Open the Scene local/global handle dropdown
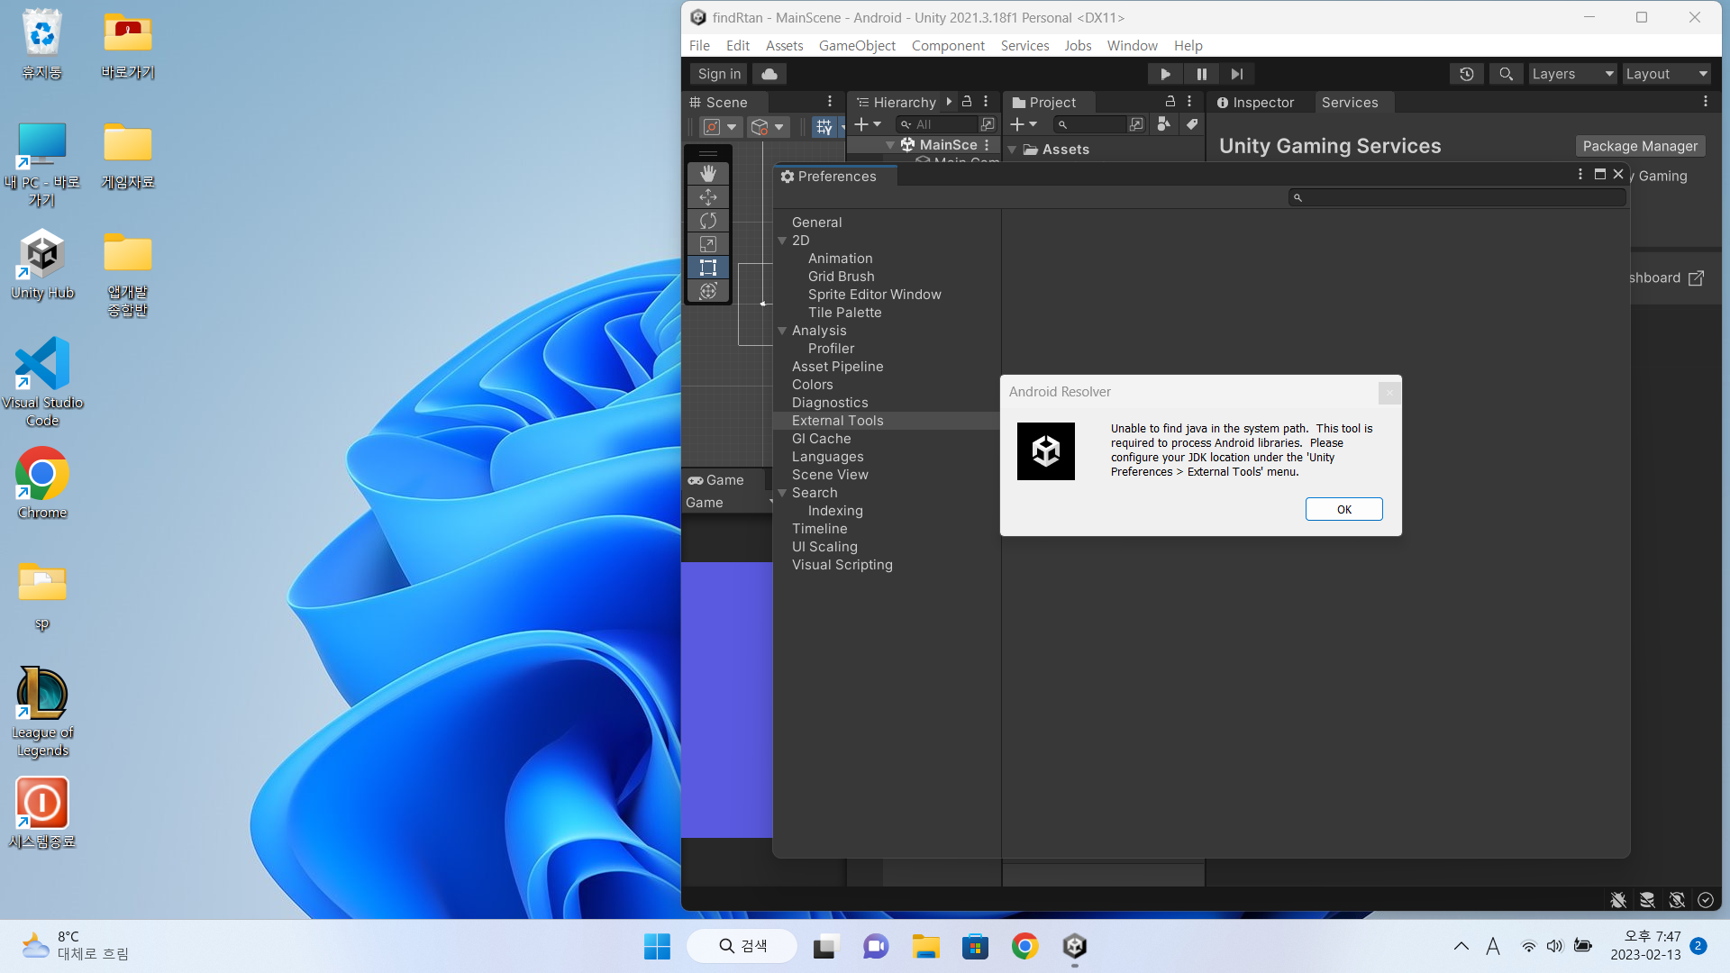 point(769,127)
